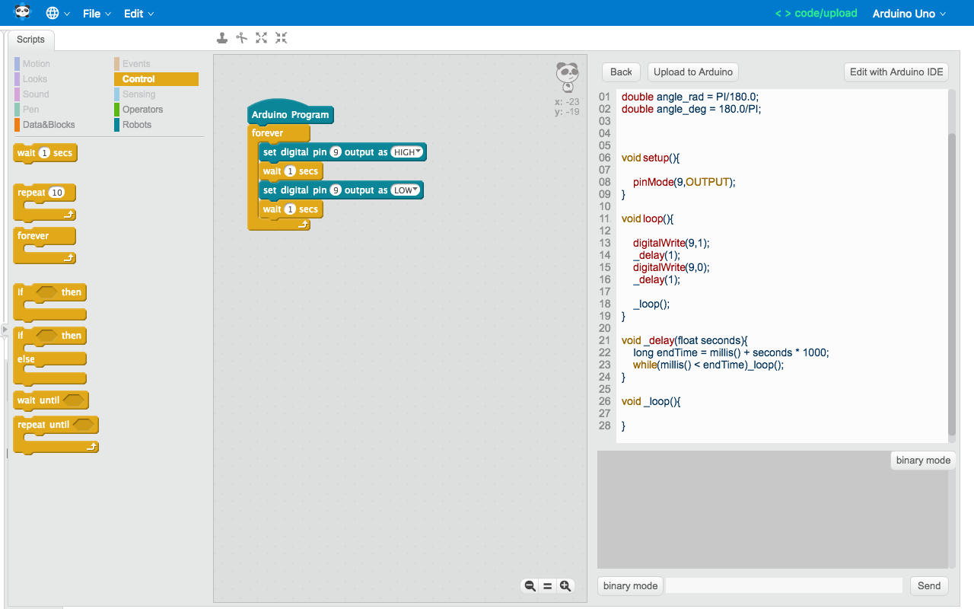Select the Control block category
The image size is (974, 609).
point(156,79)
